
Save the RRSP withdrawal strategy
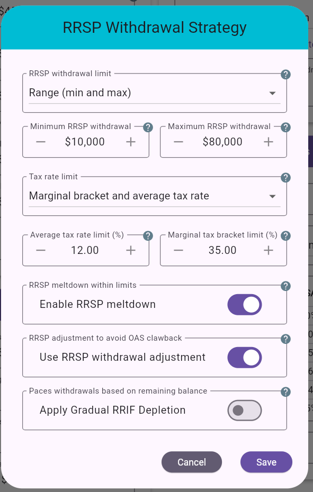coord(266,462)
